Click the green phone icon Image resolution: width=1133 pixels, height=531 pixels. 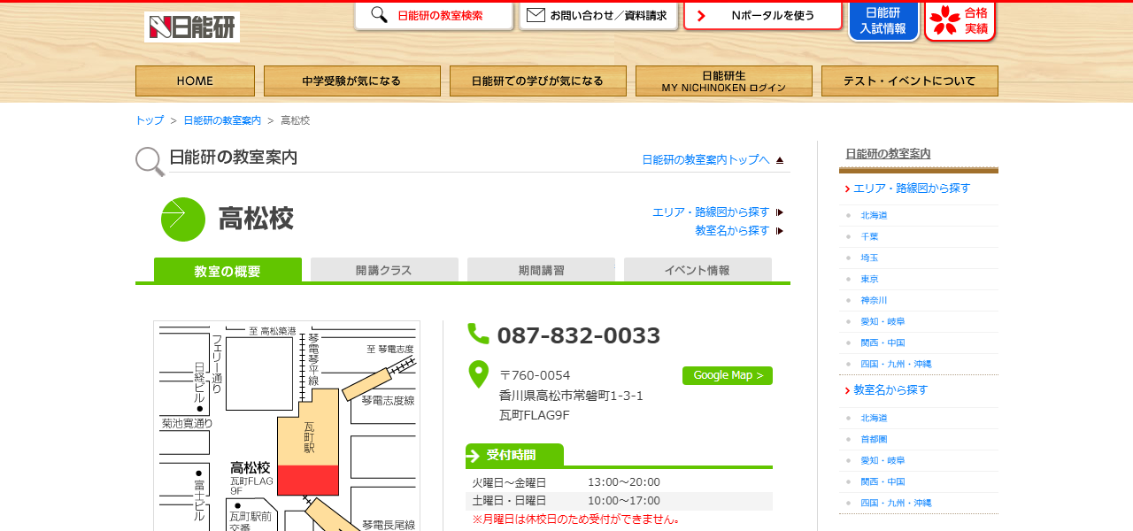478,334
